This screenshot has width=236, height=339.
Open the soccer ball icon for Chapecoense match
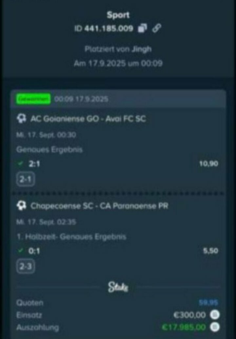pyautogui.click(x=21, y=206)
